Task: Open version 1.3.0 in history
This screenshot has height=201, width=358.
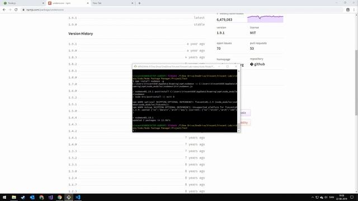Action: pos(73,171)
